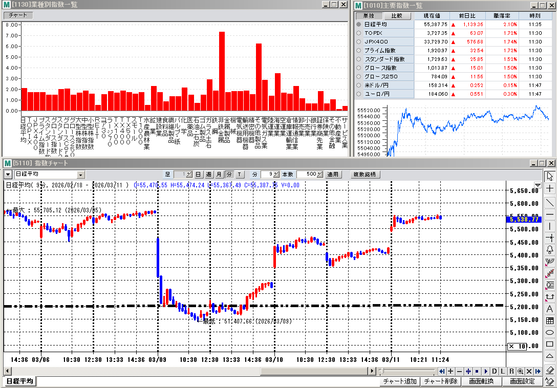Expand the price axis dropdown arrow
The image size is (557, 388).
coord(538,185)
